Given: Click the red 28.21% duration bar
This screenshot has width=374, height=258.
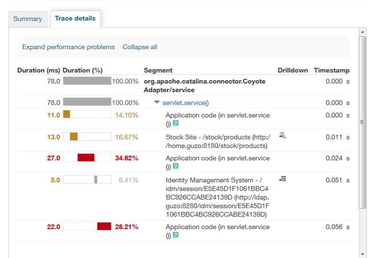Looking at the screenshot, I should (x=104, y=226).
